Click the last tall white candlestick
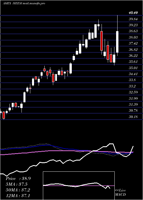This screenshot has height=200, width=143. point(117,42)
